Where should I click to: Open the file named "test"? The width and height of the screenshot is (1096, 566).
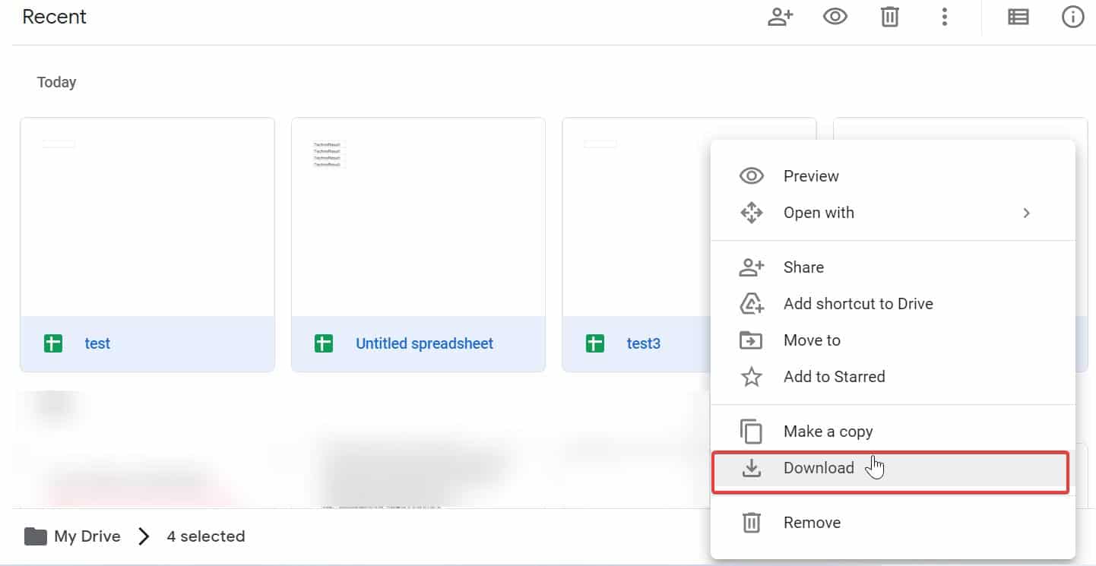click(97, 343)
